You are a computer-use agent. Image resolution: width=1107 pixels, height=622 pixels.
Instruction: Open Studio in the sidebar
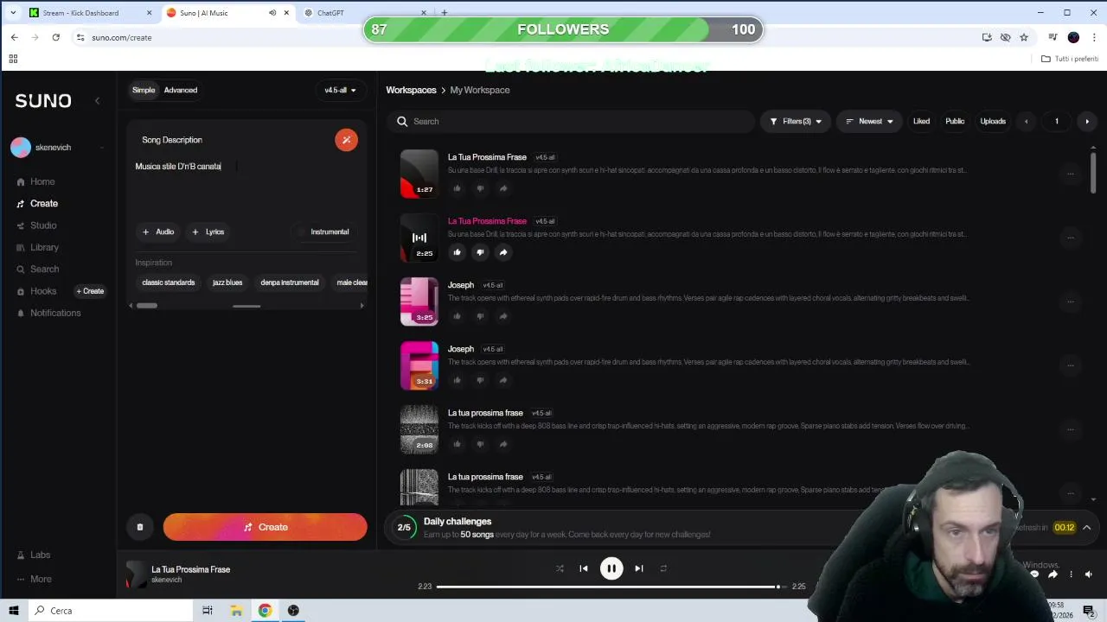43,225
